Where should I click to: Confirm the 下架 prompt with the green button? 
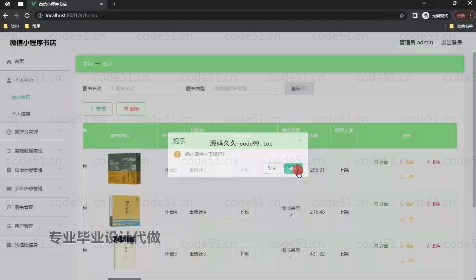click(293, 168)
